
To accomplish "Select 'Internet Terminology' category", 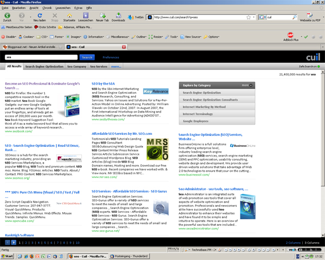I will pos(217,114).
